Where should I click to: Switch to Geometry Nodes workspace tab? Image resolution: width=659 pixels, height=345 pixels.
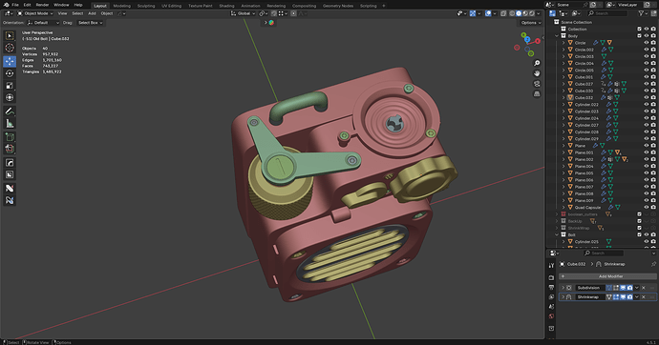tap(338, 6)
